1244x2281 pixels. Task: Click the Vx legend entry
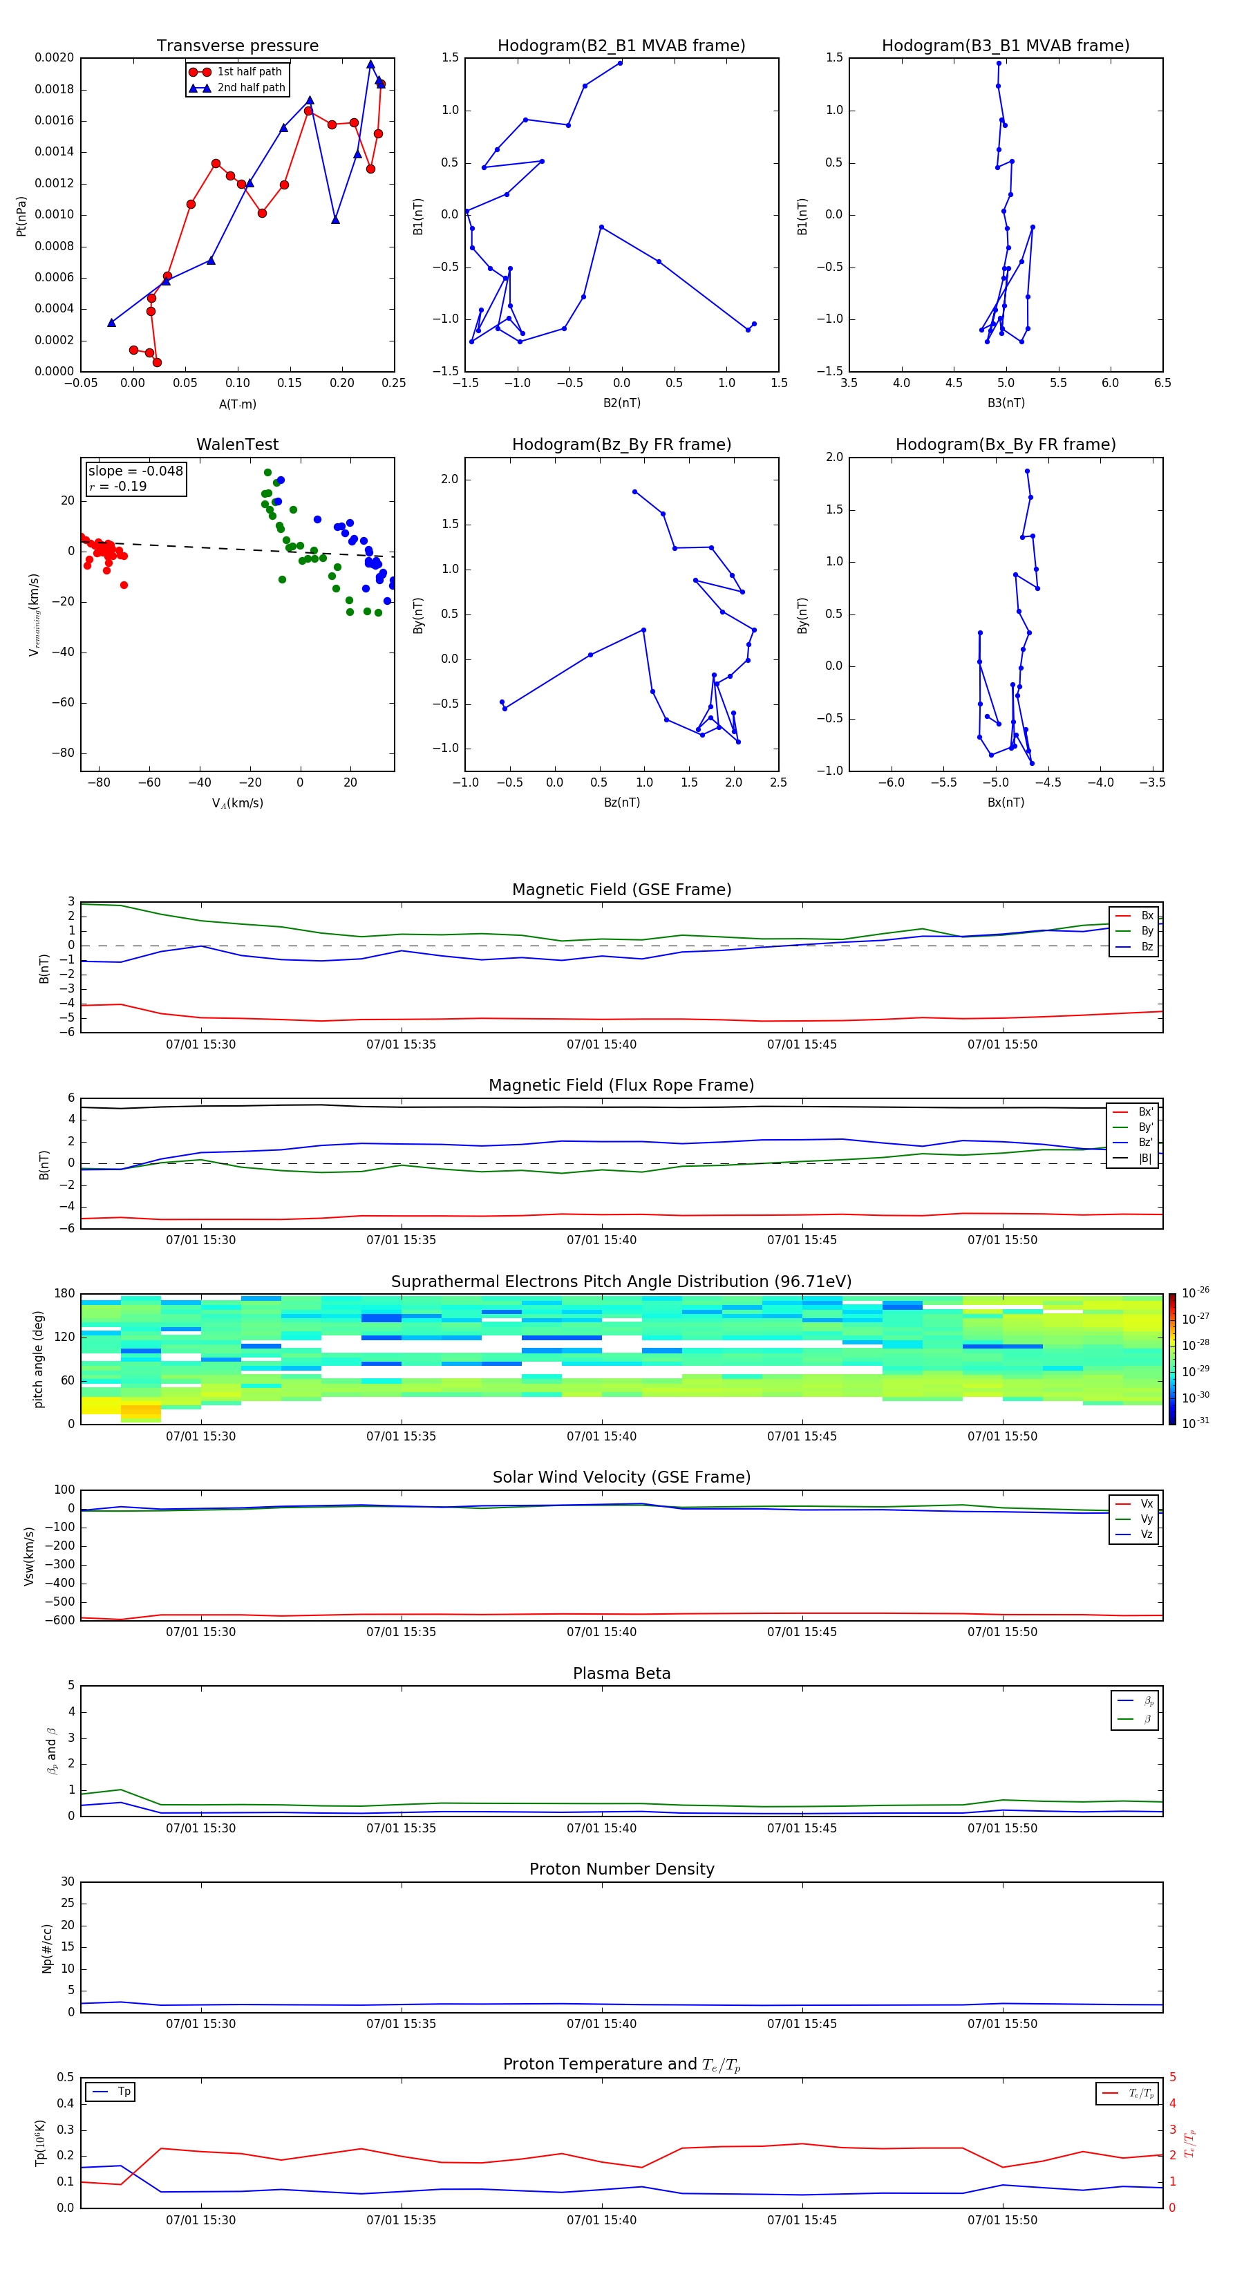click(x=1134, y=1505)
